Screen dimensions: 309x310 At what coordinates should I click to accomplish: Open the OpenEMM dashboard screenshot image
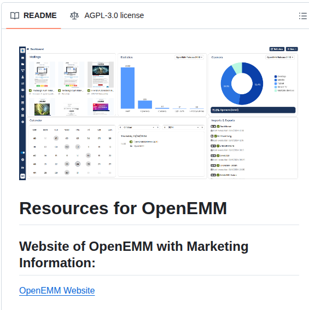(x=159, y=113)
